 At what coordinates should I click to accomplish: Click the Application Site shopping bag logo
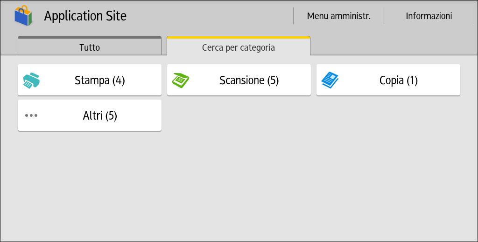click(23, 16)
